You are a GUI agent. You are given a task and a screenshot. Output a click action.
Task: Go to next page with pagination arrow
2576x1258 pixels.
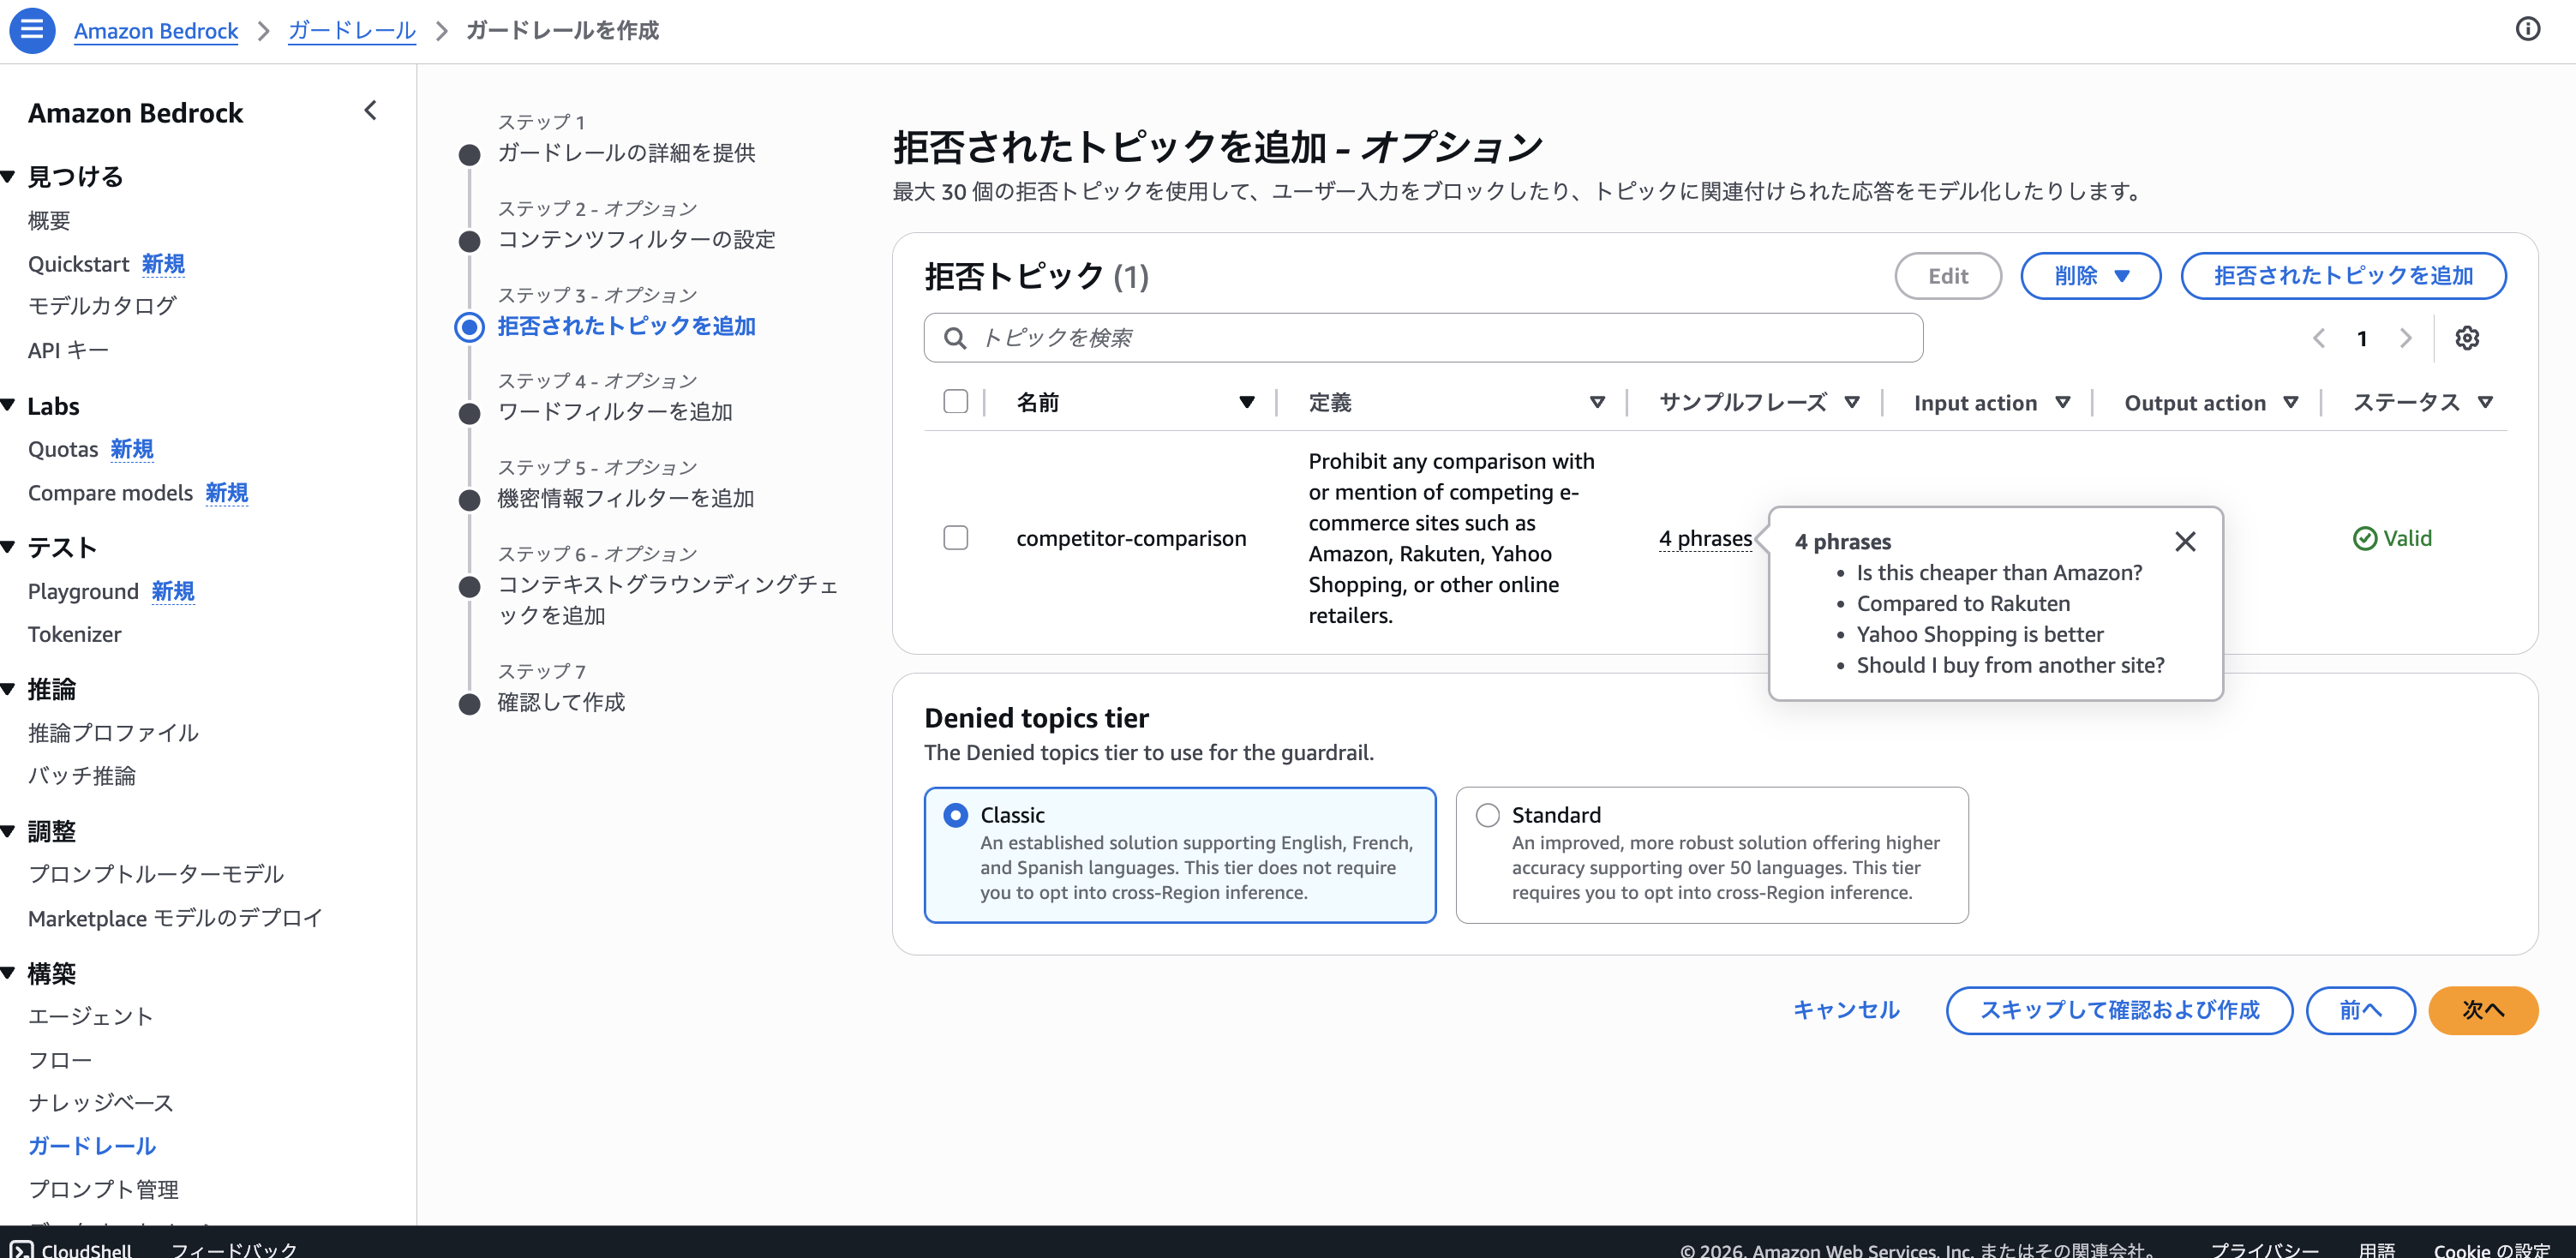[2406, 338]
